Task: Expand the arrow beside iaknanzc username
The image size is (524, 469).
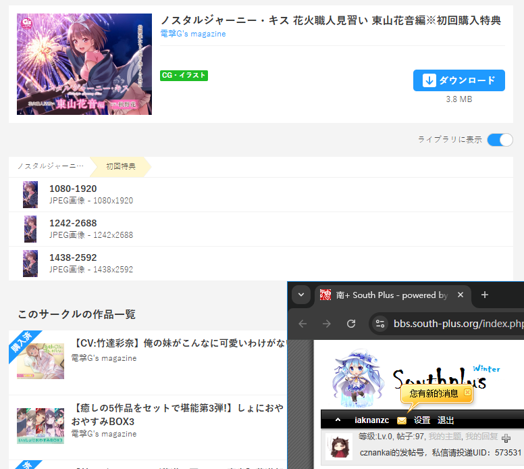Action: [338, 420]
